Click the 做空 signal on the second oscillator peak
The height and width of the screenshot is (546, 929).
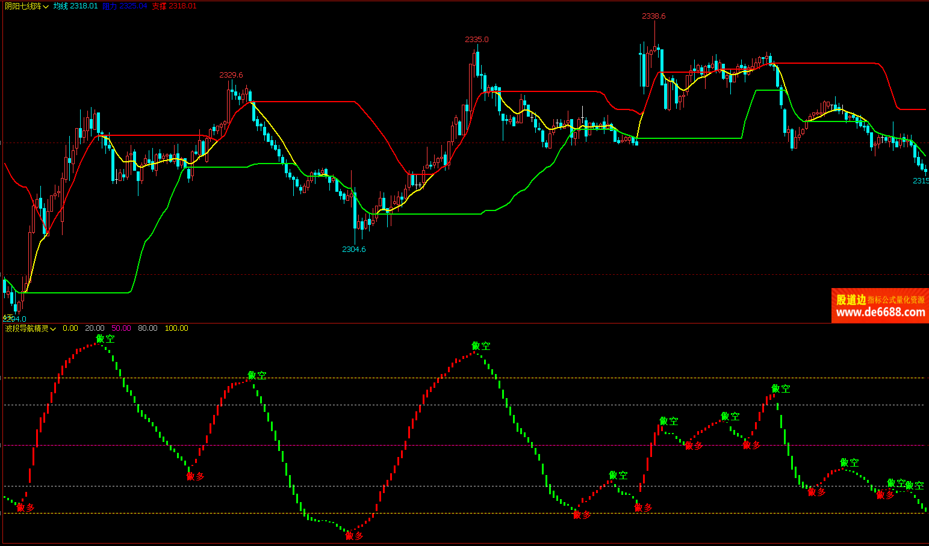click(x=257, y=375)
